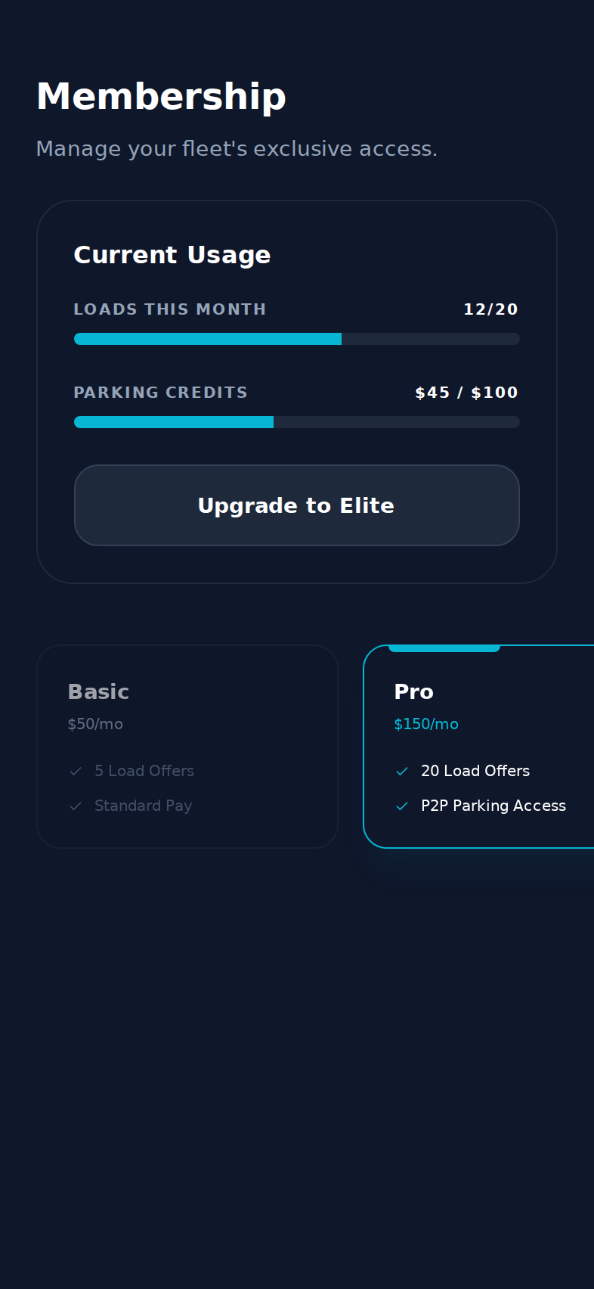Click the 12/20 loads count
Viewport: 594px width, 1289px height.
pos(490,309)
